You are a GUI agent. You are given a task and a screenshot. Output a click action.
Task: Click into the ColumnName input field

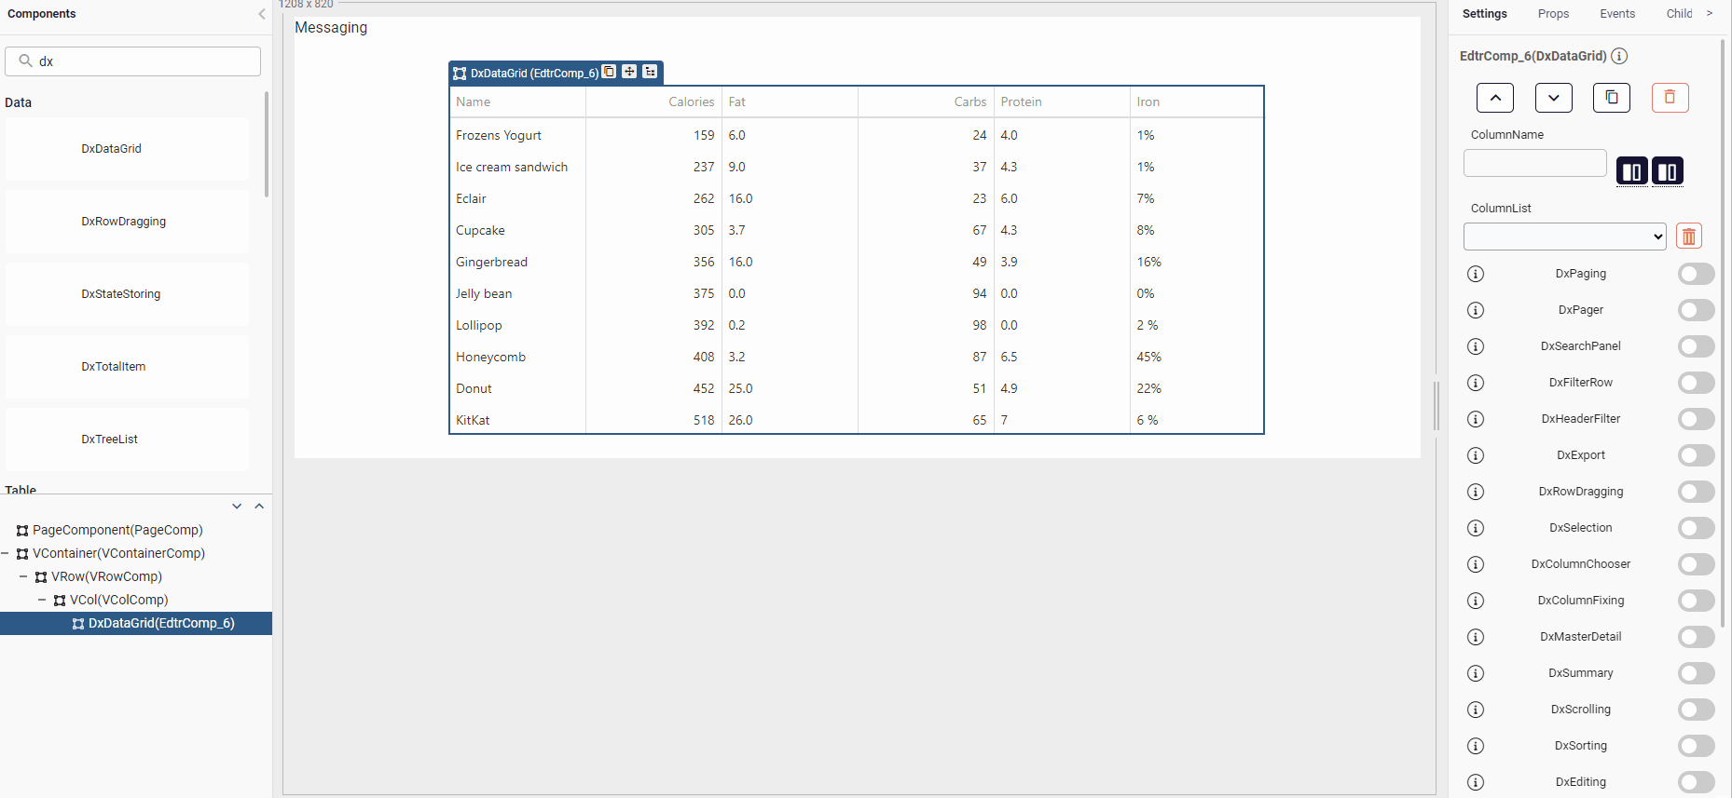[1534, 163]
